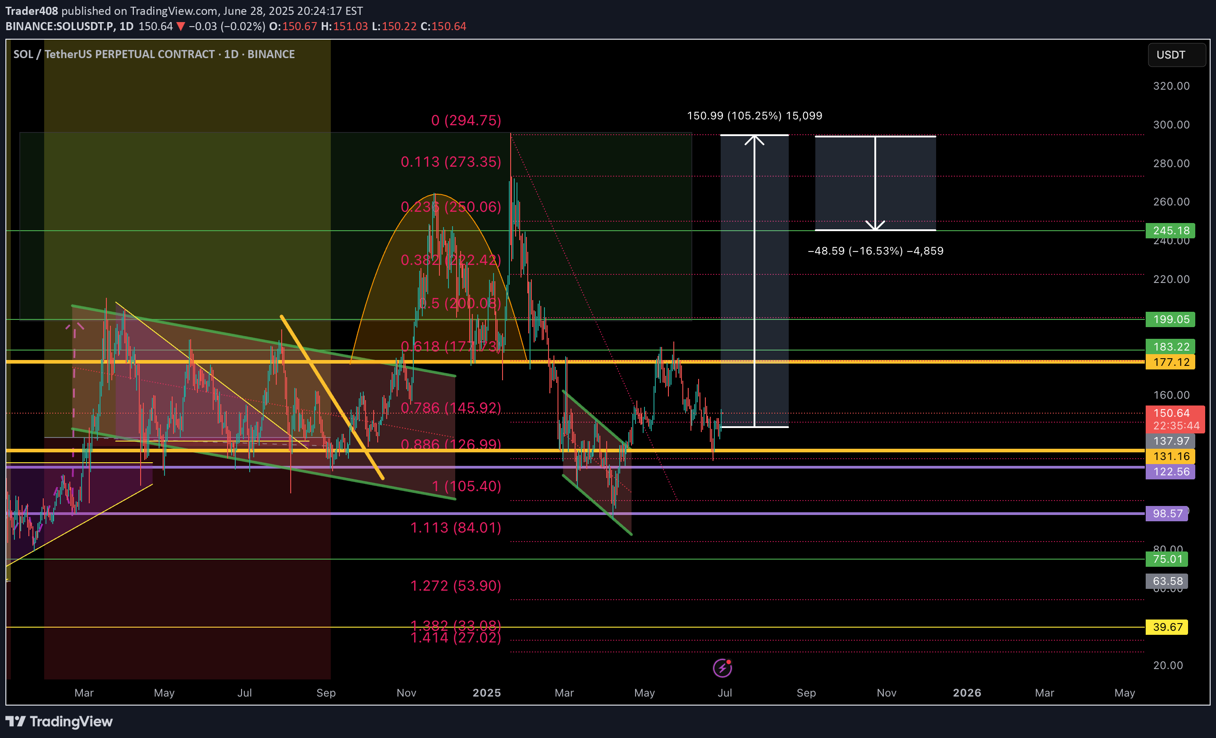This screenshot has height=738, width=1216.
Task: Click the 20.00 price axis label
Action: coord(1168,665)
